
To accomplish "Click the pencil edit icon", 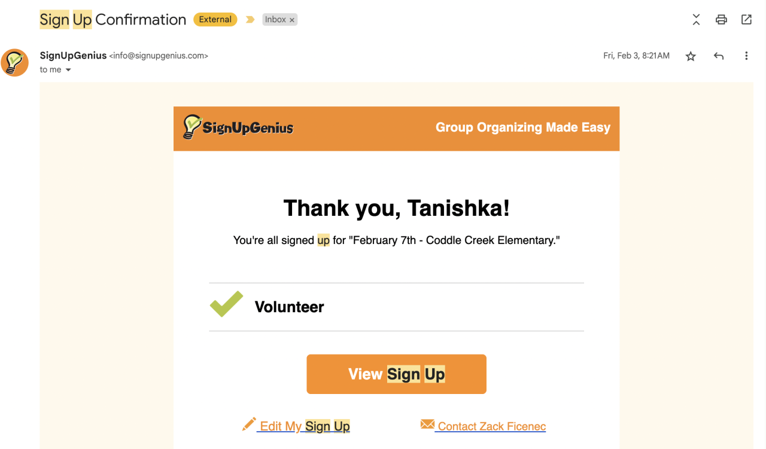I will point(249,424).
